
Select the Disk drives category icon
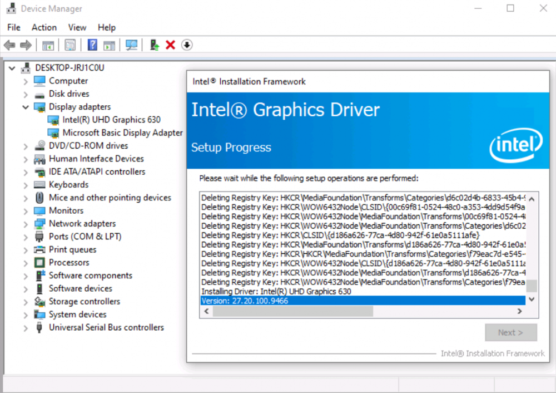click(x=39, y=95)
